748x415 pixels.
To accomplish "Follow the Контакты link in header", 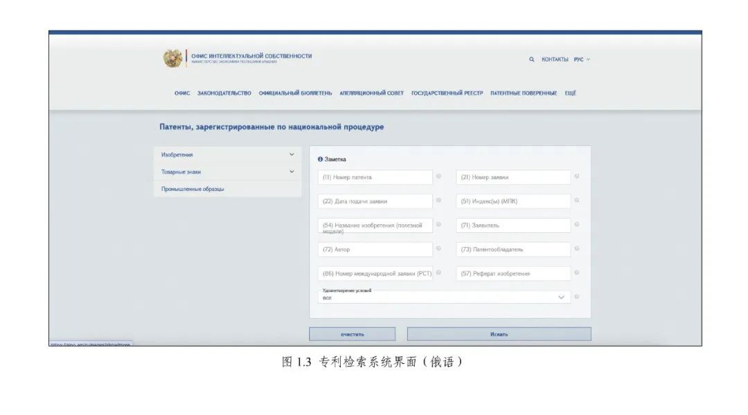I will pos(554,59).
